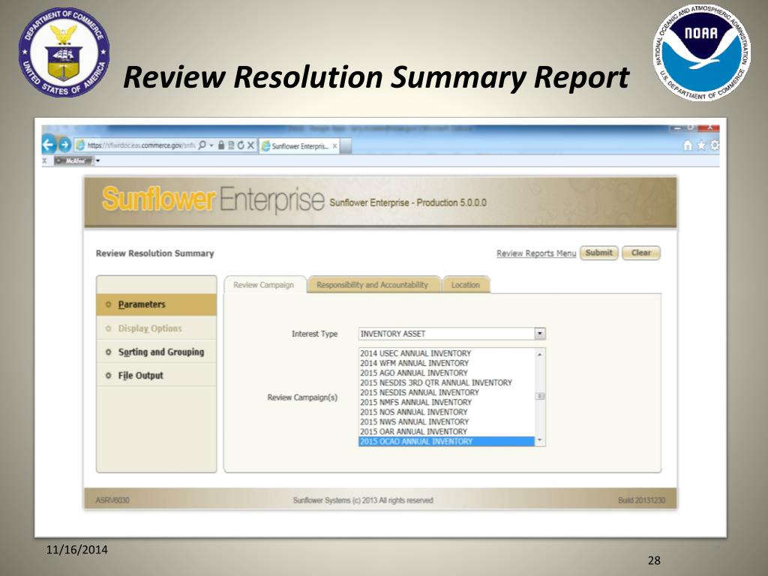This screenshot has width=768, height=576.
Task: Select 2015 NWS ANNUAL INVENTORY campaign
Action: pyautogui.click(x=447, y=421)
